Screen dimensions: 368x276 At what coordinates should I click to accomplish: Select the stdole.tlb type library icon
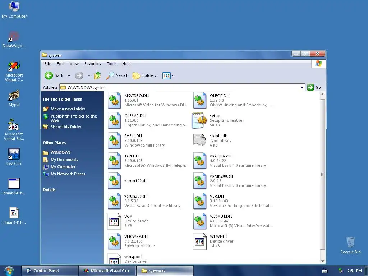tap(199, 140)
